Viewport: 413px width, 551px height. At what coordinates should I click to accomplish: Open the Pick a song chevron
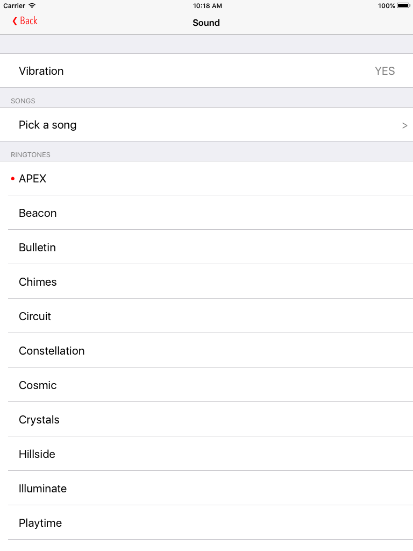[x=404, y=125]
